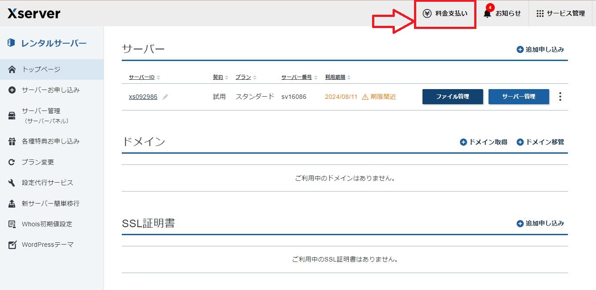Click the three-dot more options icon

560,97
